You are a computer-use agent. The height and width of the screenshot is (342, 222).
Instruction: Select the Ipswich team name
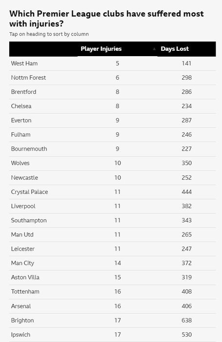coord(20,335)
